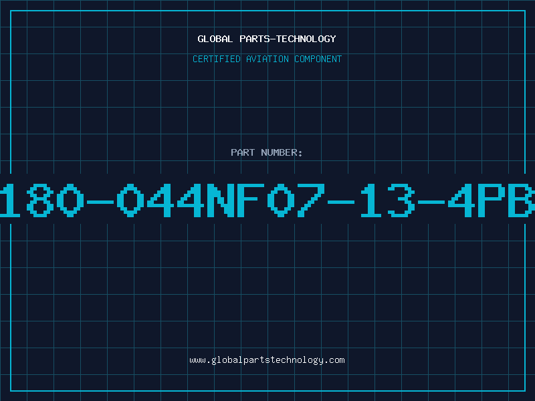535x401 pixels.
Task: Open the www.globalpartstechnology.com link
Action: click(x=267, y=360)
